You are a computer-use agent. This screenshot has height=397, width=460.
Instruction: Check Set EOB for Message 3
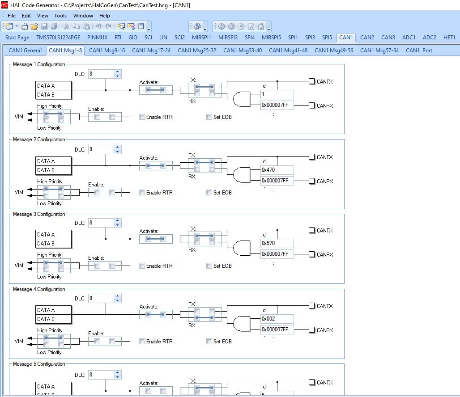click(209, 266)
